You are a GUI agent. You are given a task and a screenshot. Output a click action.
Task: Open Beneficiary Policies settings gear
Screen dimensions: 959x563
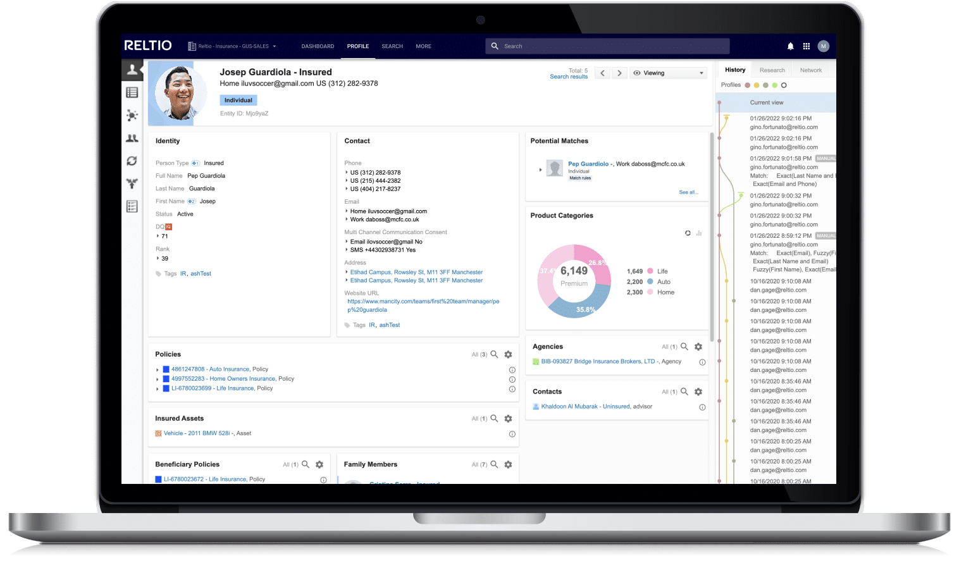[319, 464]
